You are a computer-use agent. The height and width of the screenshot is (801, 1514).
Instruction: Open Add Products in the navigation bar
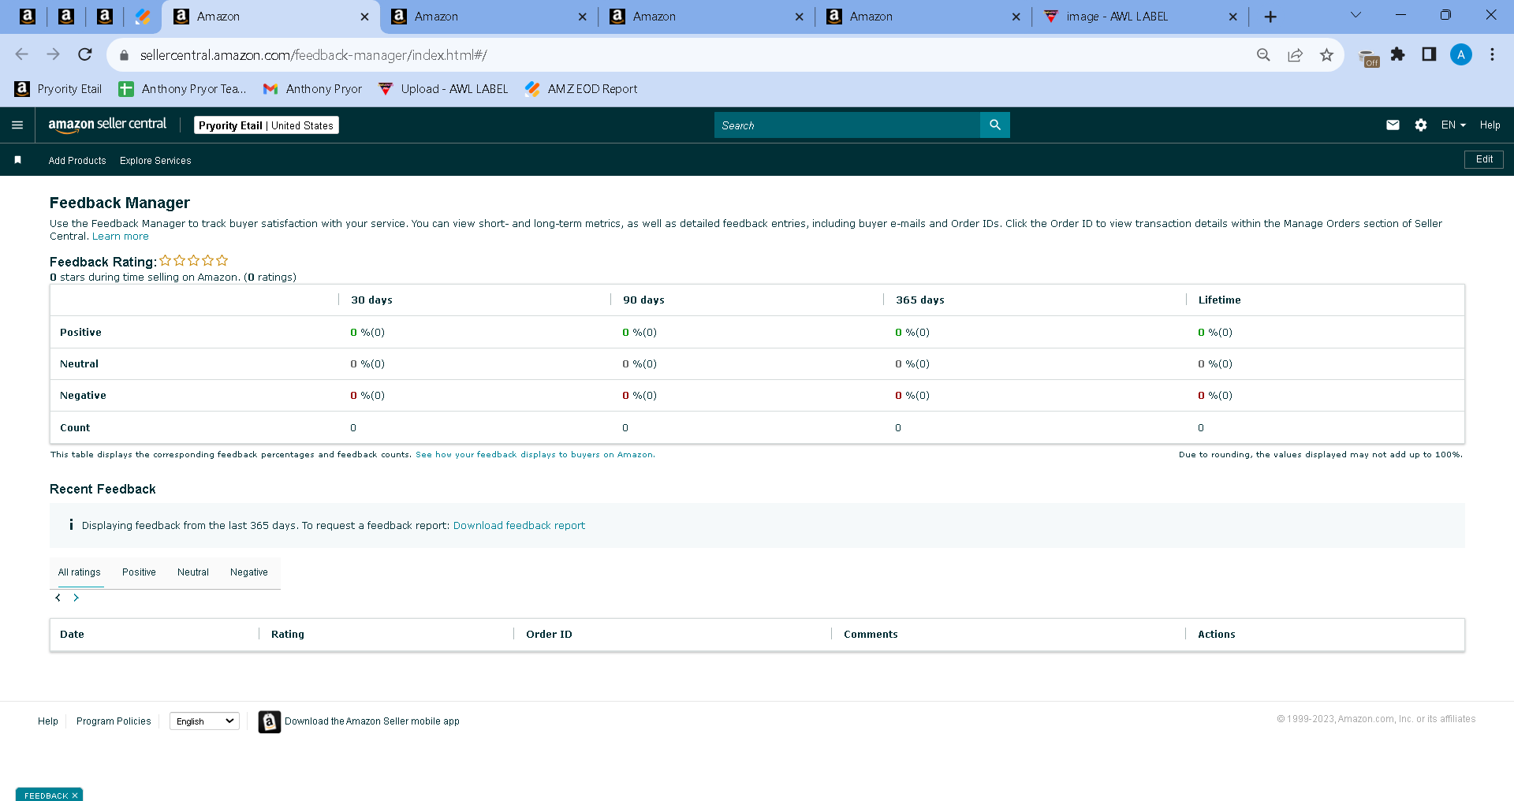[77, 161]
